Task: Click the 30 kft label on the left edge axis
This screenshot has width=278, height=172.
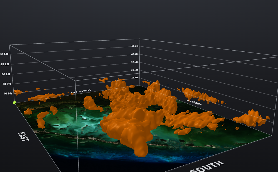Action: pyautogui.click(x=6, y=74)
